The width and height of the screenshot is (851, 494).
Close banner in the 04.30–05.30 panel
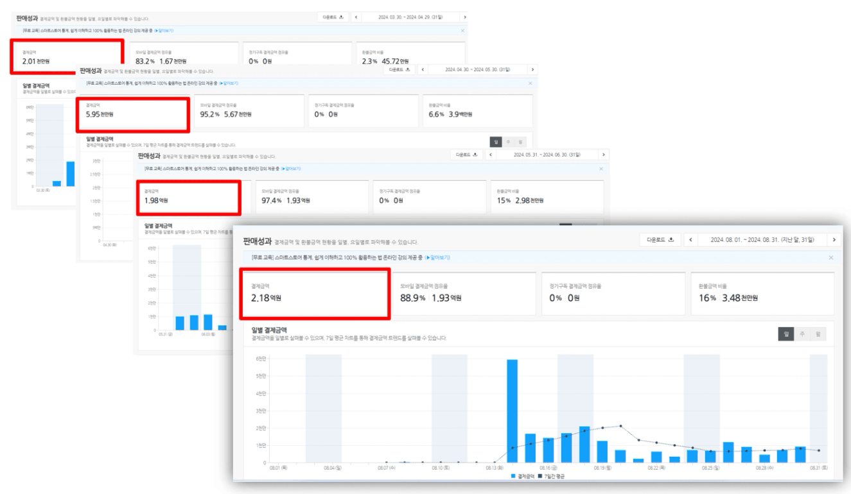(530, 83)
